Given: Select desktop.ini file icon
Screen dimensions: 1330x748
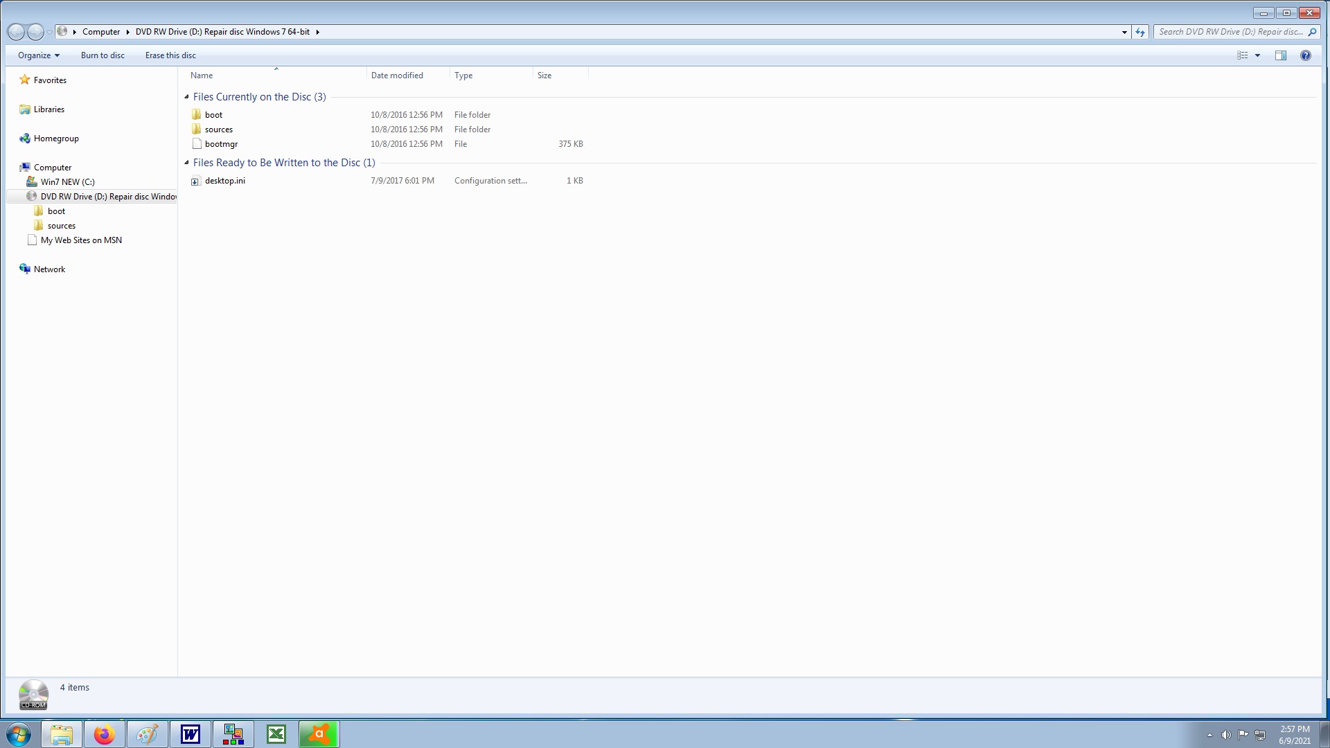Looking at the screenshot, I should click(x=195, y=181).
